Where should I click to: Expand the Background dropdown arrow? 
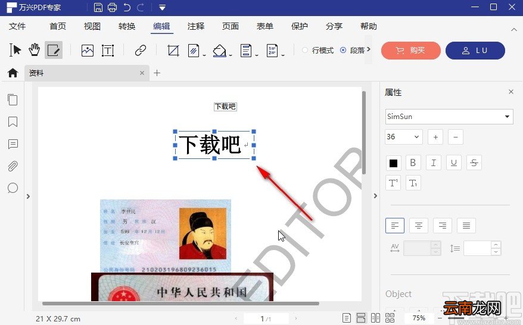click(x=231, y=55)
